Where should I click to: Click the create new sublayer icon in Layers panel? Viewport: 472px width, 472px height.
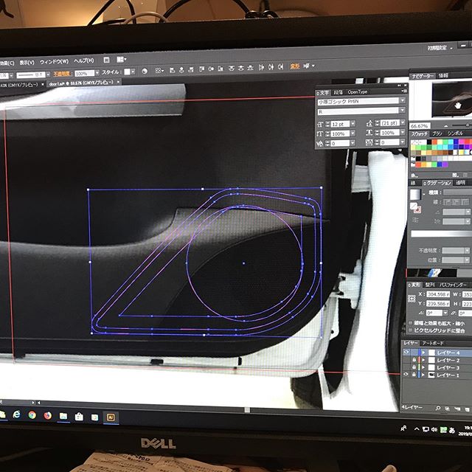click(457, 409)
